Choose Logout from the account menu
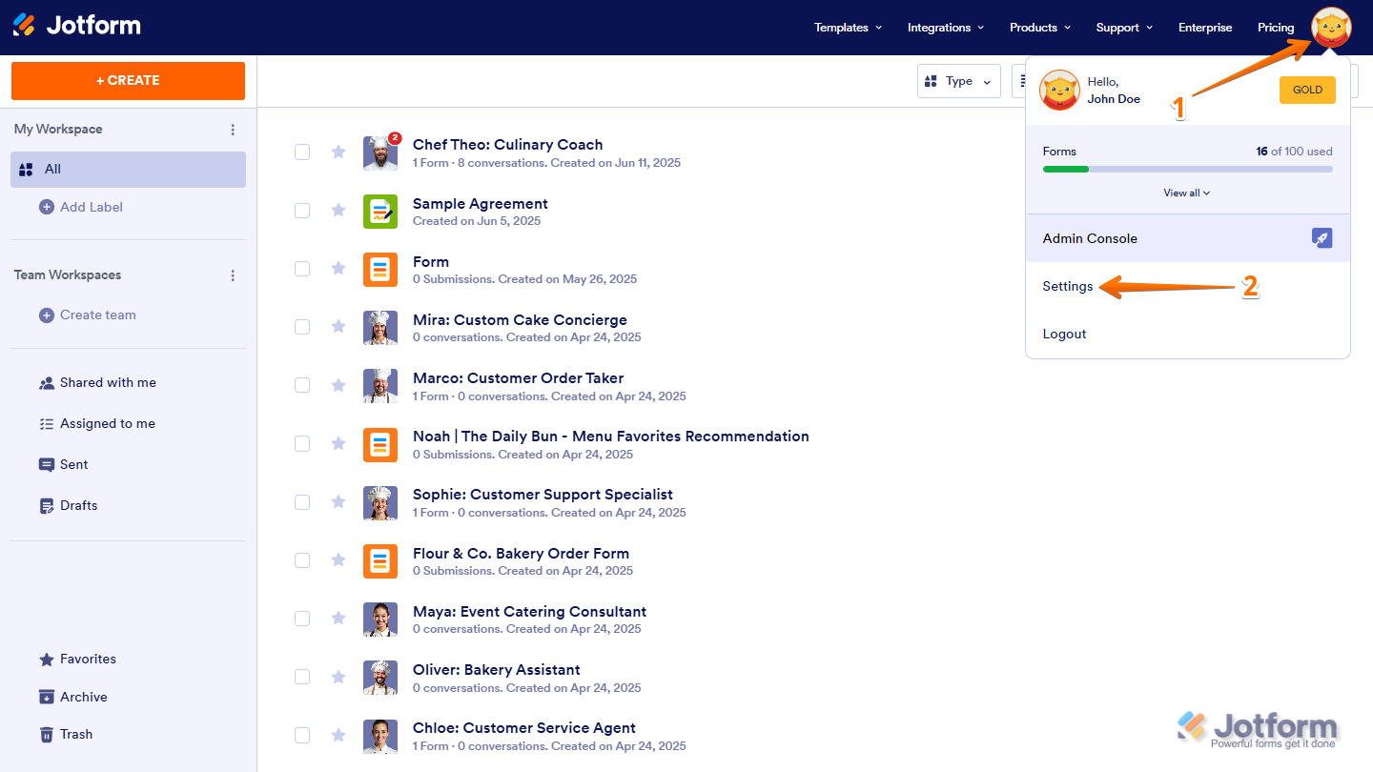Image resolution: width=1373 pixels, height=772 pixels. click(x=1064, y=334)
